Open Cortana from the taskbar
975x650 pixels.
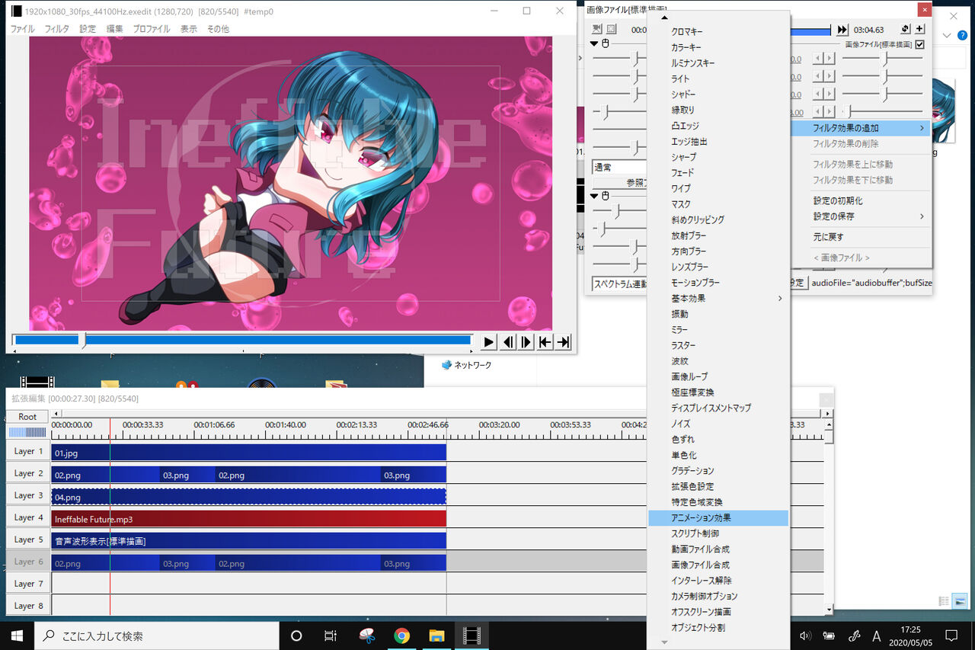(x=297, y=636)
